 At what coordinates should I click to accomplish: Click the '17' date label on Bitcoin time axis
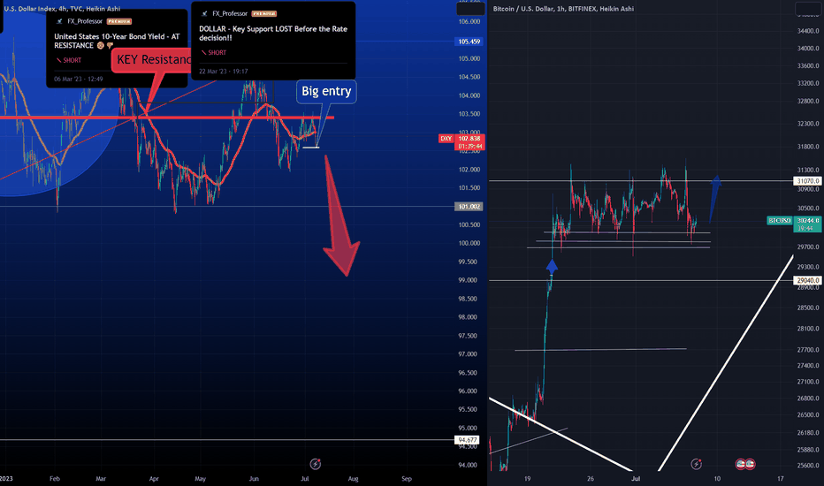coord(781,479)
